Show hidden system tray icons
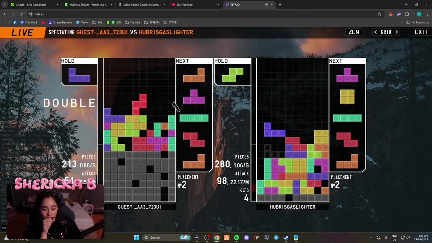 point(371,238)
